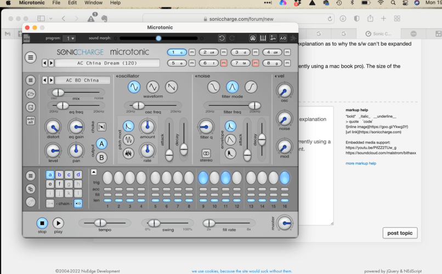The height and width of the screenshot is (274, 442).
Task: Go to the previous preset arrow
Action: coord(44,63)
